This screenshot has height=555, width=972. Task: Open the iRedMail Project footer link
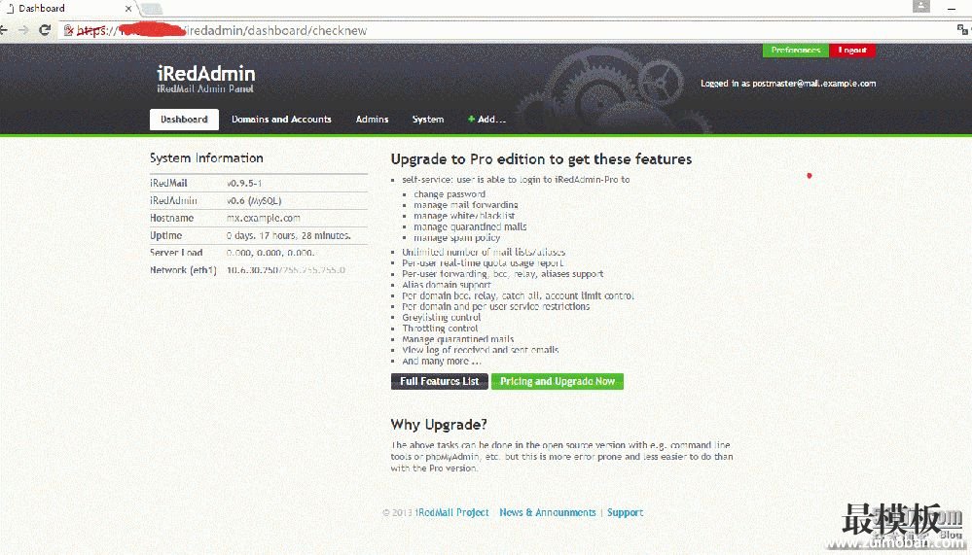click(451, 513)
